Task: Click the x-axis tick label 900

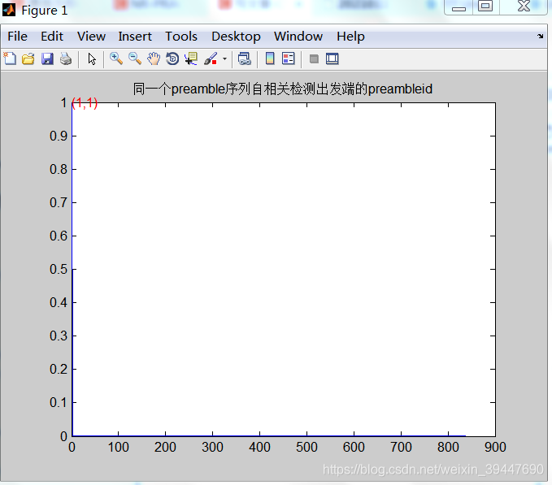Action: 495,447
